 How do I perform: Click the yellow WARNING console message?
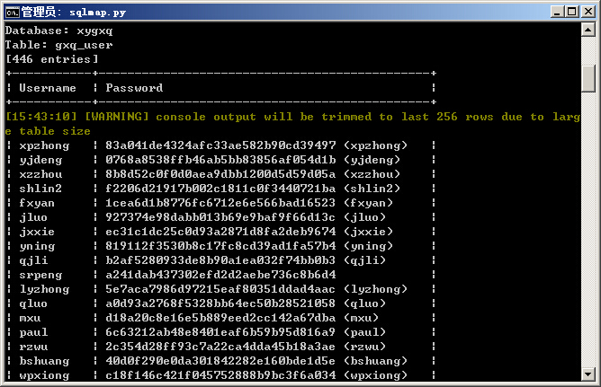(x=292, y=124)
